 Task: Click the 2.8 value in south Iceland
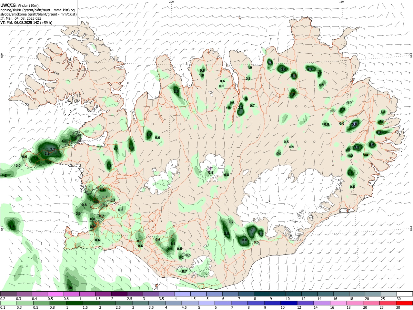(227, 234)
